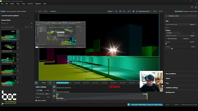Image resolution: width=198 pixels, height=111 pixels.
Task: Update Camera 002 with refresh icon
Action: click(x=18, y=55)
